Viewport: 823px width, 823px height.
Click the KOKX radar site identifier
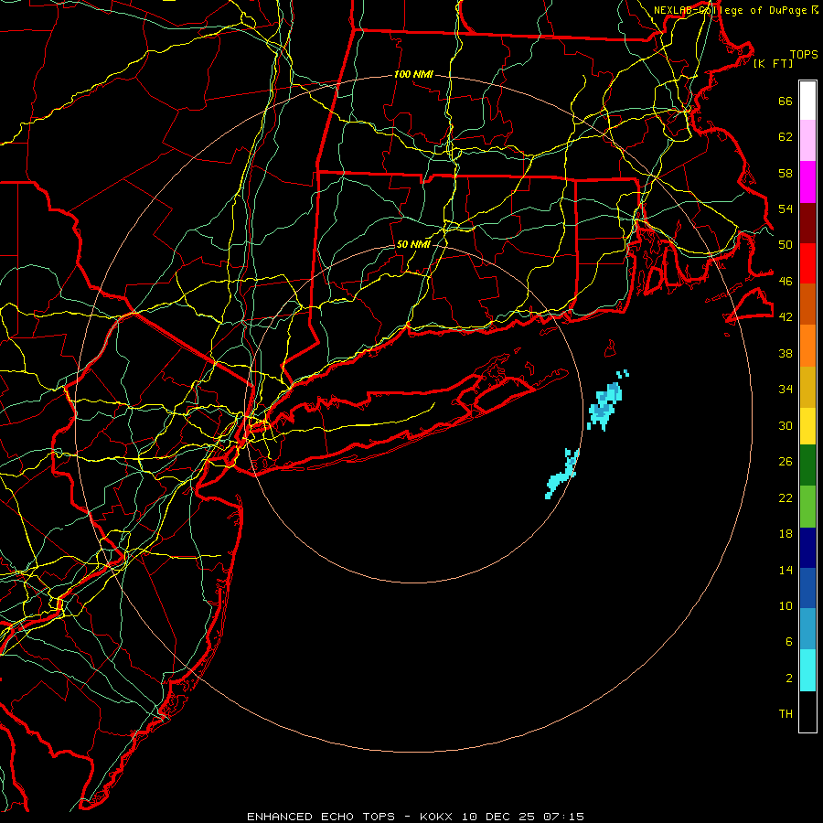[x=436, y=817]
